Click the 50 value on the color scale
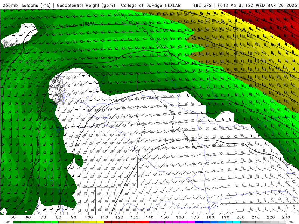The width and height of the screenshot is (299, 224). pos(13,217)
